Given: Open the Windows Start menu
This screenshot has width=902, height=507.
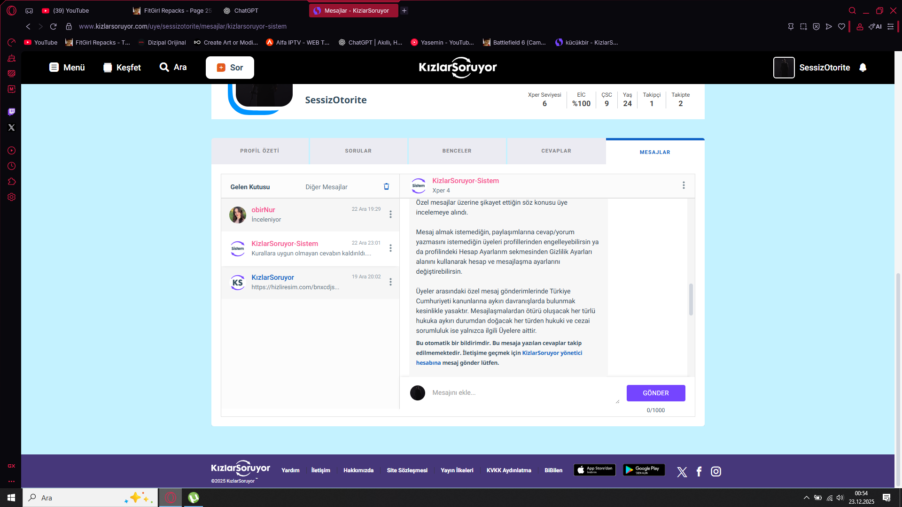Looking at the screenshot, I should 11,498.
